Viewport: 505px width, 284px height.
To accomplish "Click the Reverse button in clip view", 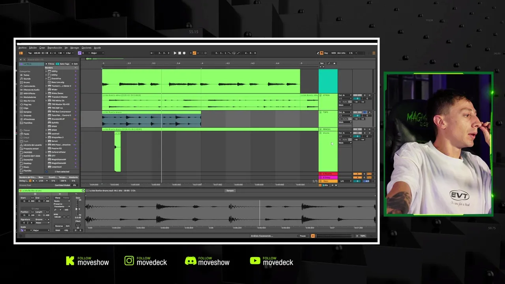I will 59,226.
